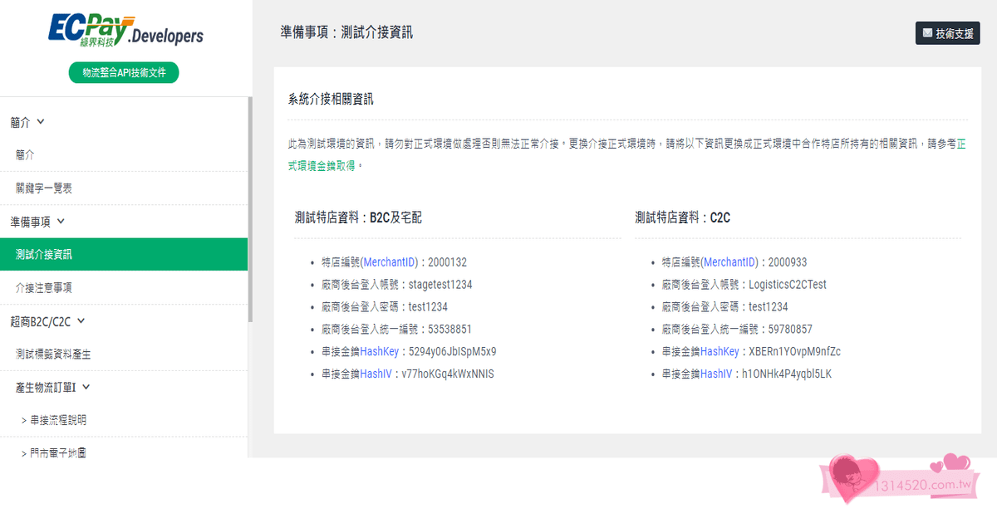Click the 技術支援 button

click(947, 33)
